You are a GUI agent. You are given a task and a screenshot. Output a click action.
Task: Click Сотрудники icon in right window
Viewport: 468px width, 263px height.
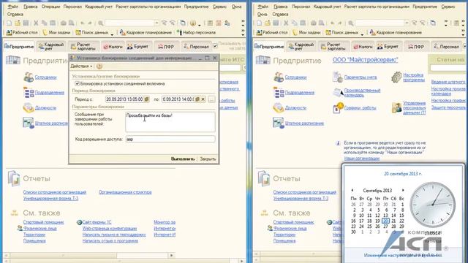point(279,77)
